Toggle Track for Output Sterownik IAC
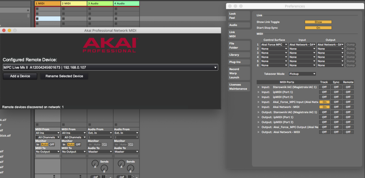Viewport: 365px width, 178px height. pos(324,112)
